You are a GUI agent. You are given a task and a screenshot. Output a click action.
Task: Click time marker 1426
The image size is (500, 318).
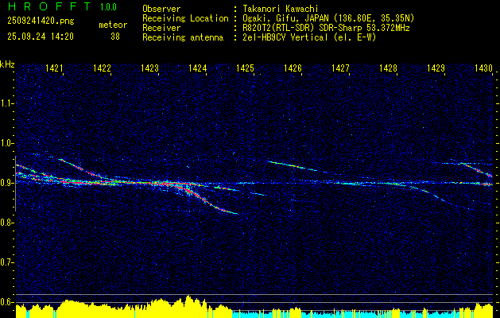[293, 68]
